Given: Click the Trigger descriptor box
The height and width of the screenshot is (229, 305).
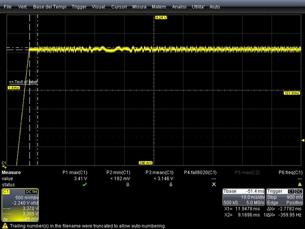Looking at the screenshot, I should click(x=285, y=197).
